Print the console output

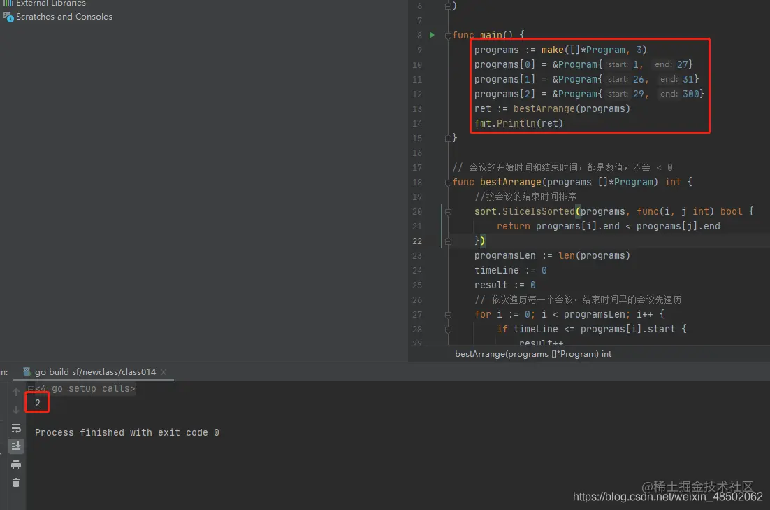coord(15,465)
